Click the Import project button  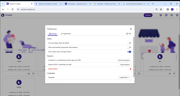click(x=22, y=50)
